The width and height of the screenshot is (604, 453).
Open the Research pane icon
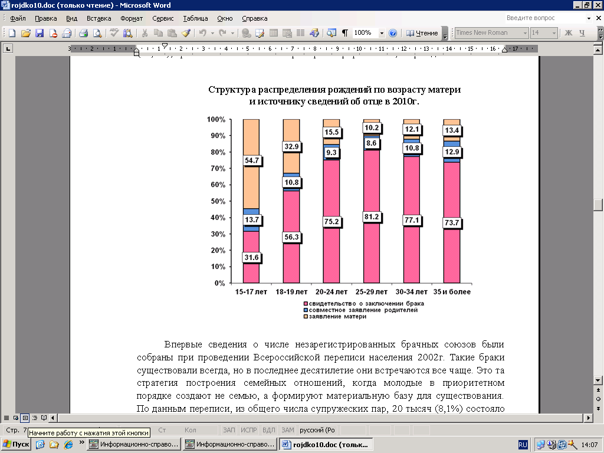(127, 33)
